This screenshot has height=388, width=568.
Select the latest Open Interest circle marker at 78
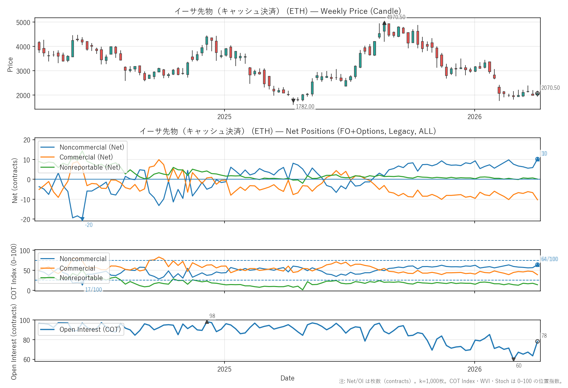pos(537,341)
